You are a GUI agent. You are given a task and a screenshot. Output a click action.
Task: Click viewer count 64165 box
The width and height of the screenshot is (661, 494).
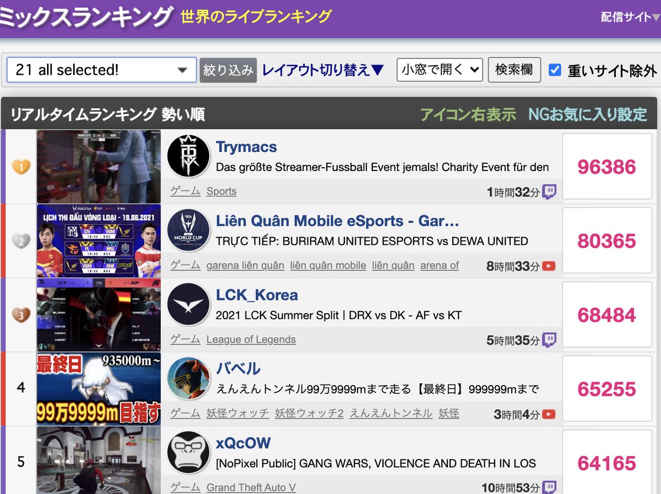[607, 462]
